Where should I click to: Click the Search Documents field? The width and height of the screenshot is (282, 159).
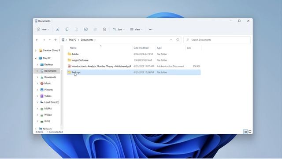(x=217, y=40)
